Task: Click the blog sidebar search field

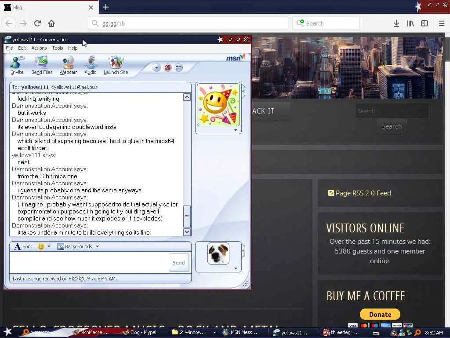Action: coord(392,111)
